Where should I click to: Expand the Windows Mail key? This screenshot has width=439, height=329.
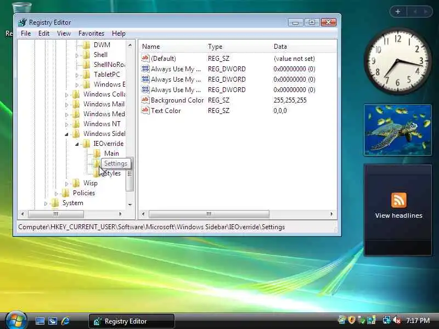pos(66,105)
